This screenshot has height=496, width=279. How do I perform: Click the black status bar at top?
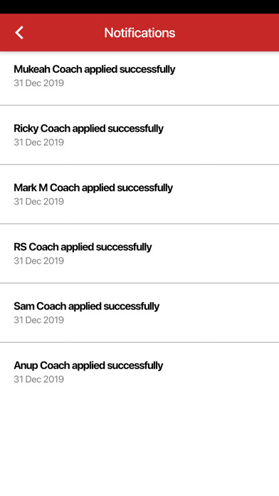[139, 6]
